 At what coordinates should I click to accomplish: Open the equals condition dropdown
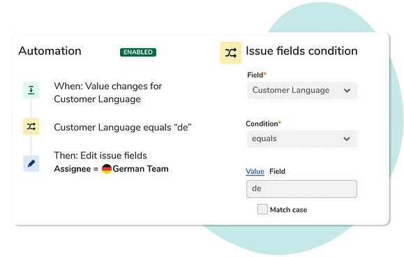pos(301,139)
